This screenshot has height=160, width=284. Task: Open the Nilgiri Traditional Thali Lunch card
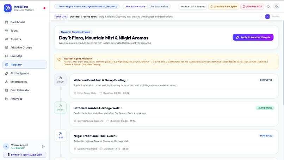click(x=174, y=142)
